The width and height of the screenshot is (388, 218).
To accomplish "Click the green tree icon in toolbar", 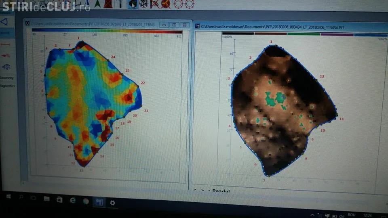I will pyautogui.click(x=97, y=4).
